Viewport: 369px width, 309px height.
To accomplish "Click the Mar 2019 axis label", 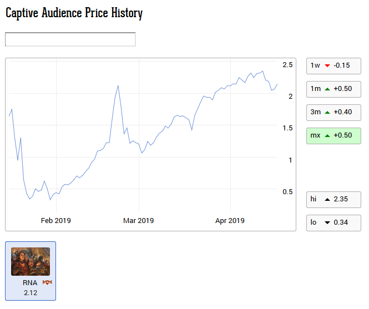I will point(138,221).
